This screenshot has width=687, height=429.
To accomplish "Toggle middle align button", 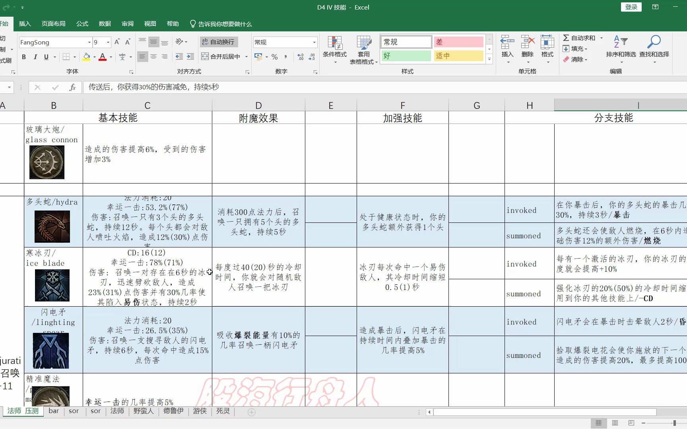I will 153,42.
